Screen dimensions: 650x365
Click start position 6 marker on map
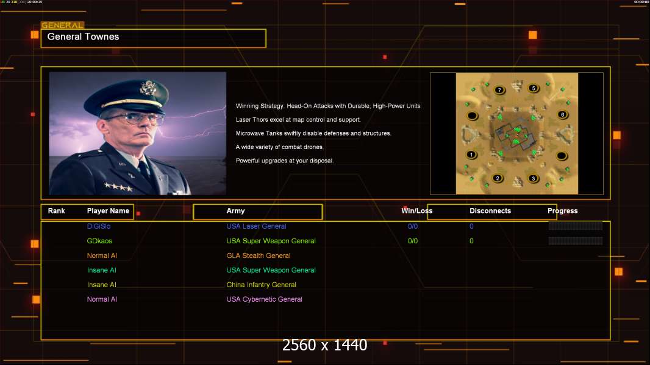coord(562,114)
